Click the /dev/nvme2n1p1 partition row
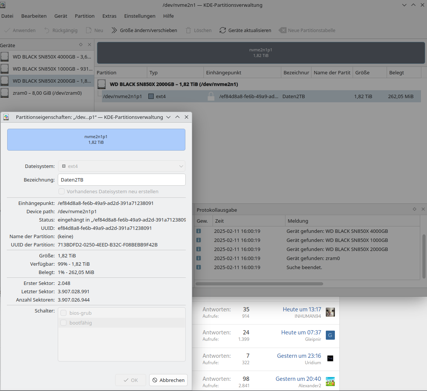427x391 pixels. [x=261, y=96]
